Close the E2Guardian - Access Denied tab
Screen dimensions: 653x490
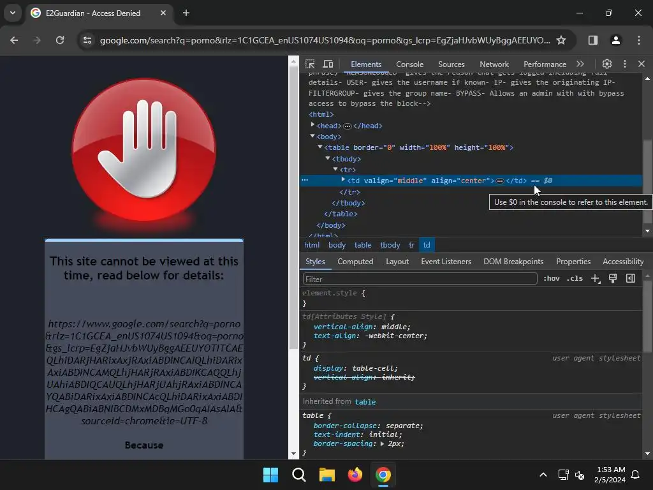click(x=163, y=13)
